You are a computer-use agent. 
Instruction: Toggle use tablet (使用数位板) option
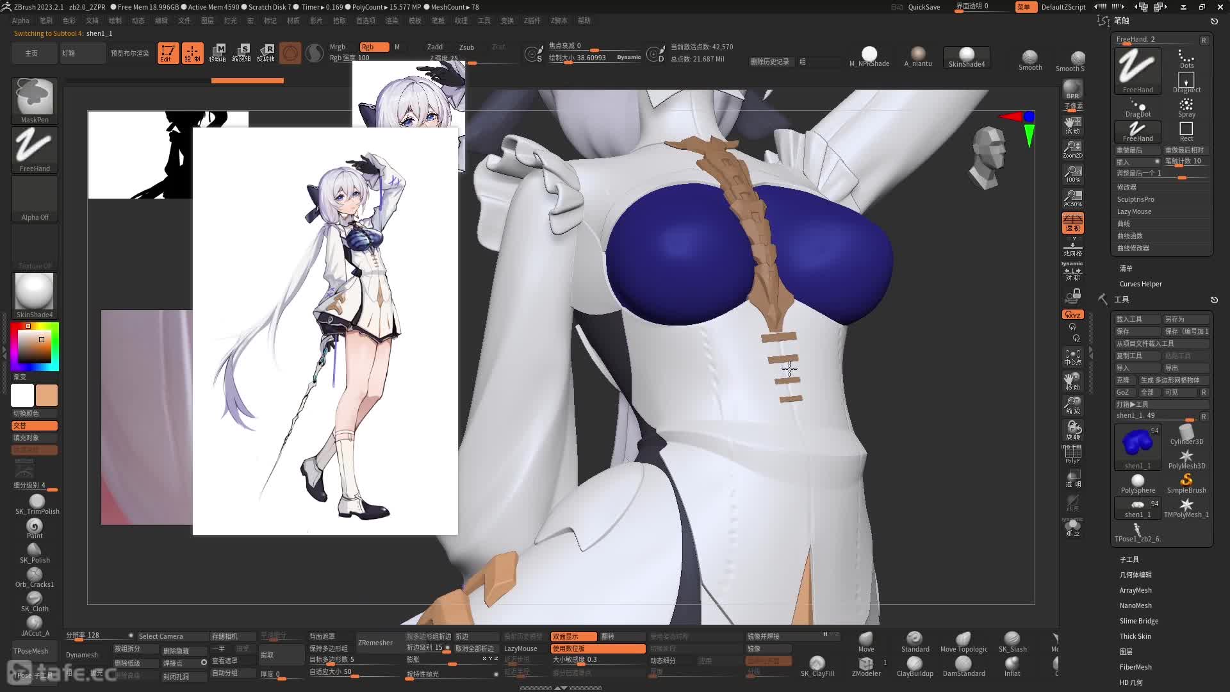(x=598, y=648)
